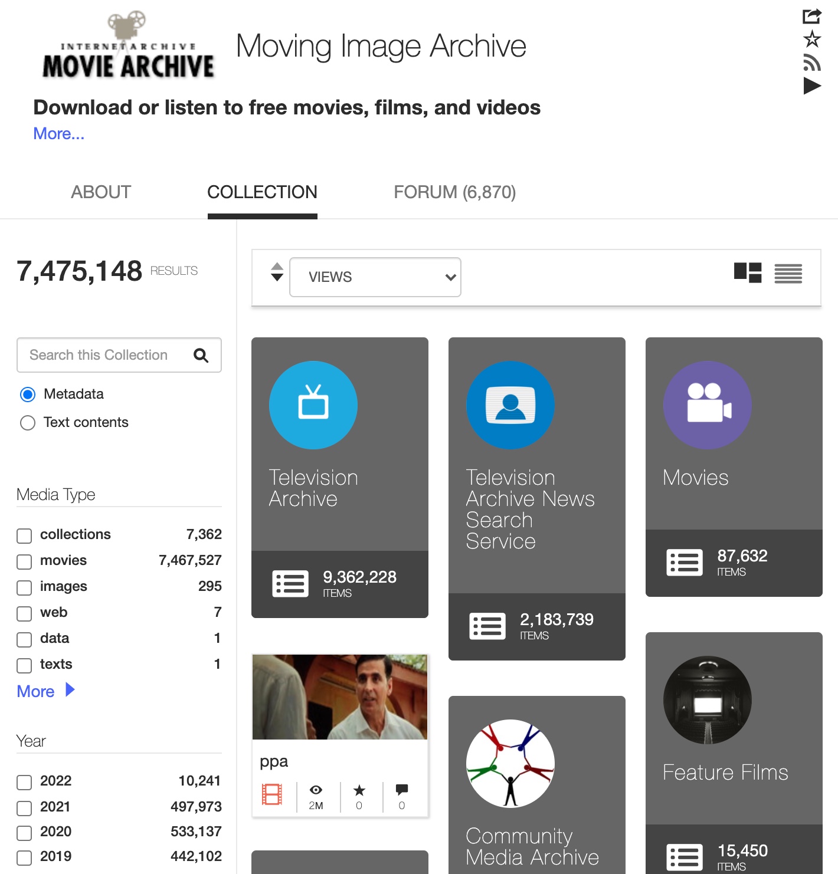Click the play all icon
The image size is (838, 874).
[x=812, y=86]
